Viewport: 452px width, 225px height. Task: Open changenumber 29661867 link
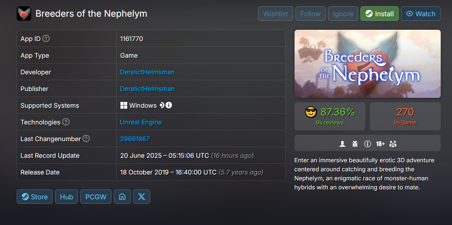click(x=135, y=139)
